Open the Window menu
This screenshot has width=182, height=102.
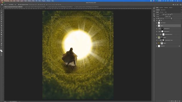[48, 1]
